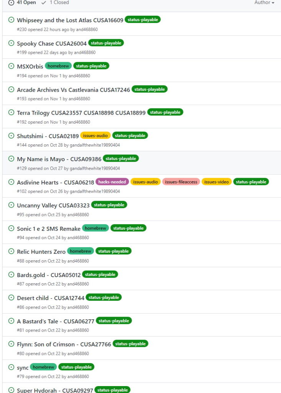
Task: Click the open-issue icon beside Sonic 1 e 2 SMS Remake
Action: pyautogui.click(x=11, y=229)
